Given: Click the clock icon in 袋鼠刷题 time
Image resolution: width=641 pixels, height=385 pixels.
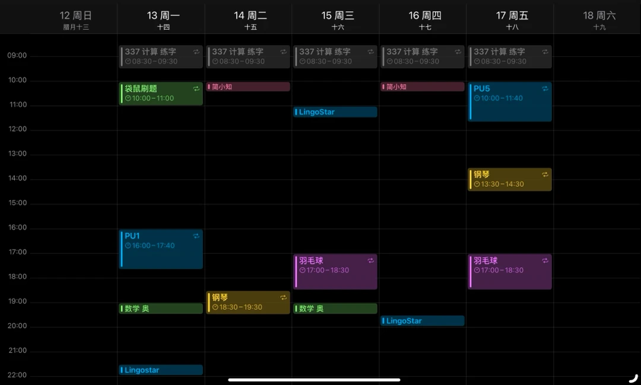Looking at the screenshot, I should pyautogui.click(x=128, y=98).
